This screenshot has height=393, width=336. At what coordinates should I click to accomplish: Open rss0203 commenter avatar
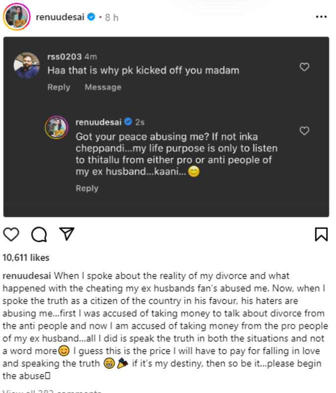[27, 65]
